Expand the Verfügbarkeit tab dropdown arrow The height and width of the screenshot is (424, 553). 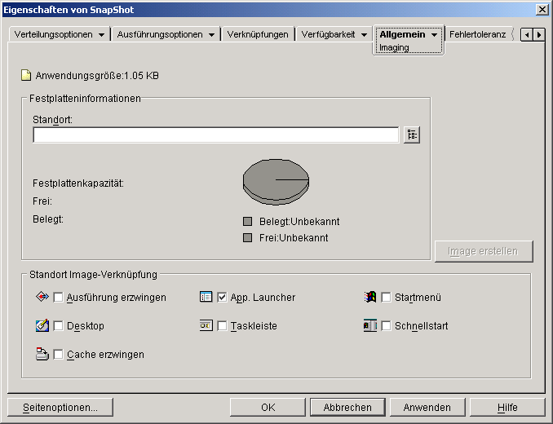click(364, 35)
